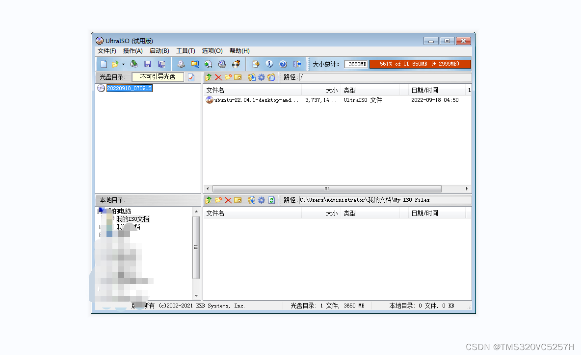This screenshot has width=581, height=355.
Task: Click the local path field My ISO Files
Action: pos(385,200)
